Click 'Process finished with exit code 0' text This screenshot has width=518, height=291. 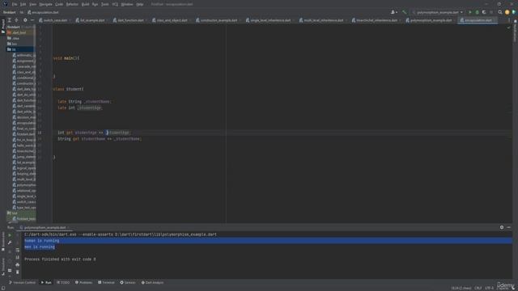(60, 259)
